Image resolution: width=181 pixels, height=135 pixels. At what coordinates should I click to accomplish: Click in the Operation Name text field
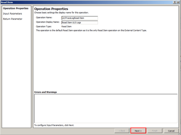(x=79, y=18)
